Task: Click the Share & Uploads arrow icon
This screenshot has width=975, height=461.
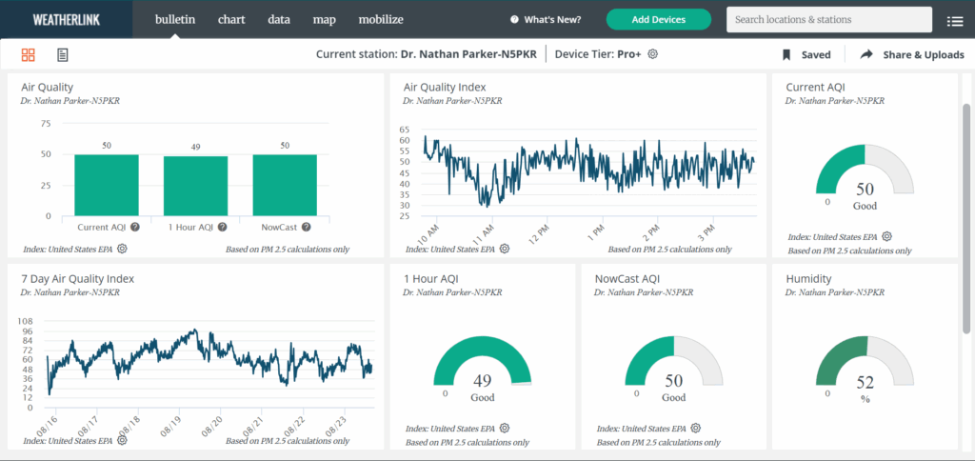Action: pos(866,55)
